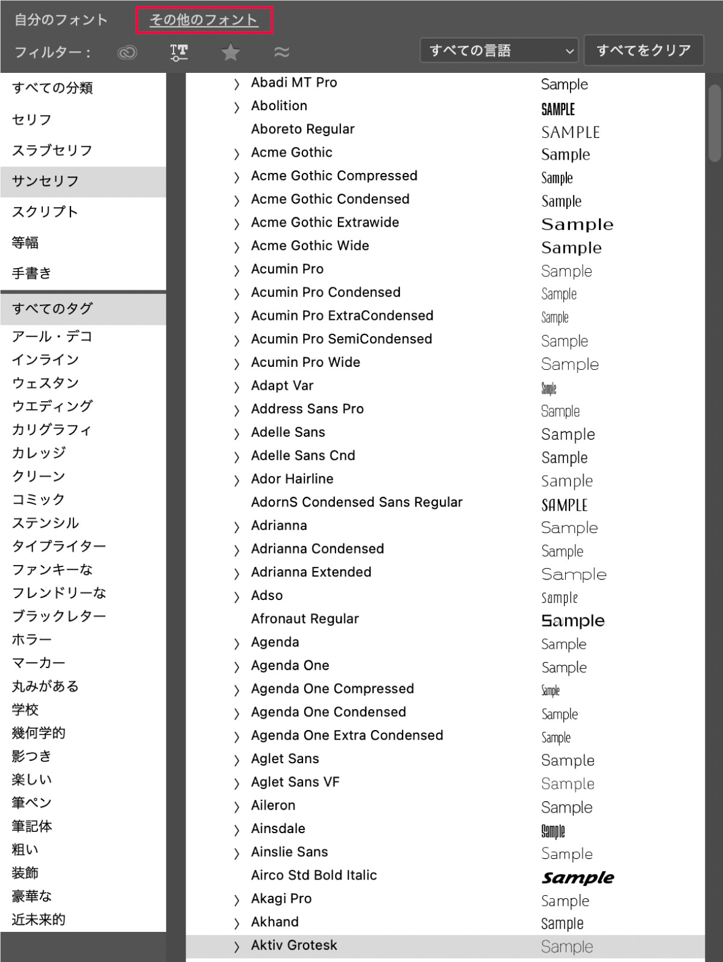
Task: Expand the Agenda One Compressed family
Action: coord(237,690)
